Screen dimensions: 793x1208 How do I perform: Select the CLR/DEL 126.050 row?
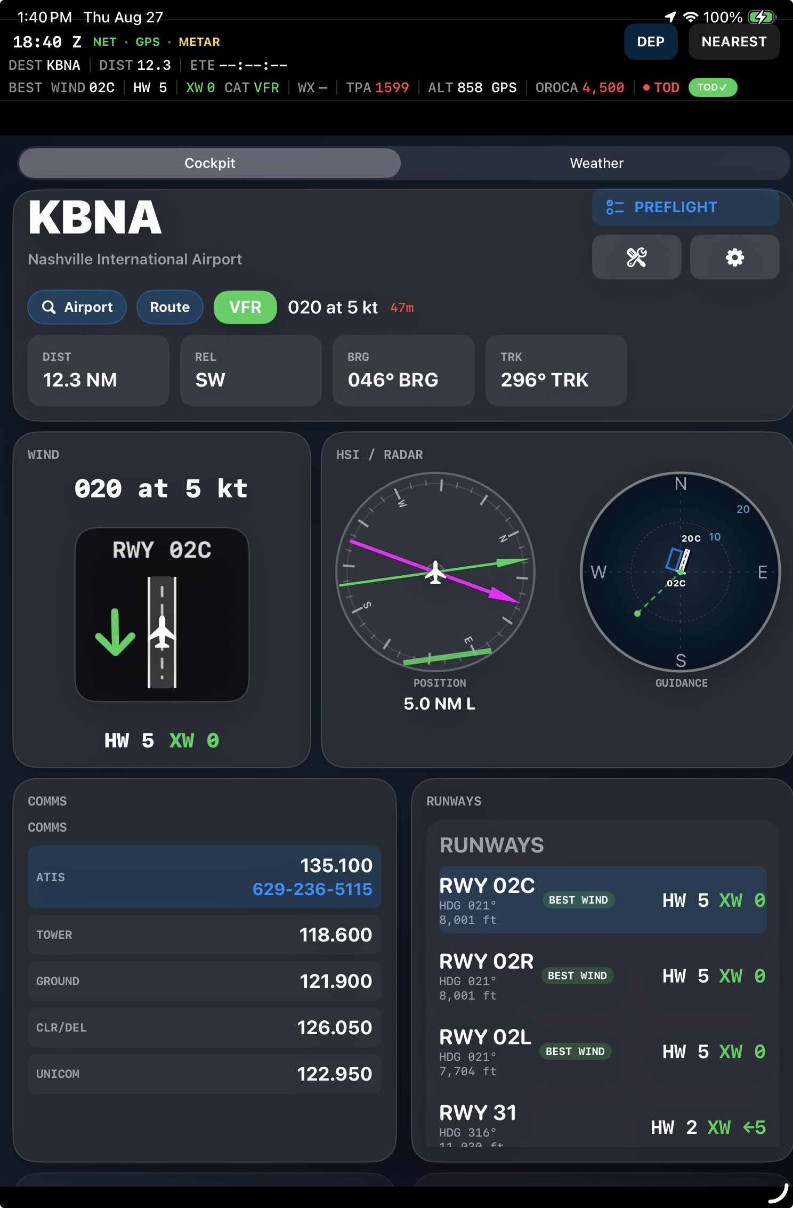click(205, 1028)
